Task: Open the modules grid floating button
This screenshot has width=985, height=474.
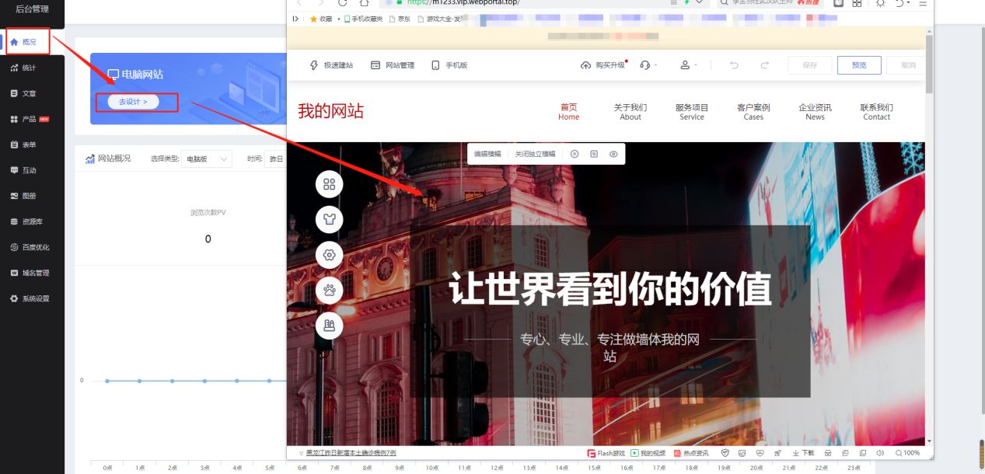Action: tap(329, 184)
